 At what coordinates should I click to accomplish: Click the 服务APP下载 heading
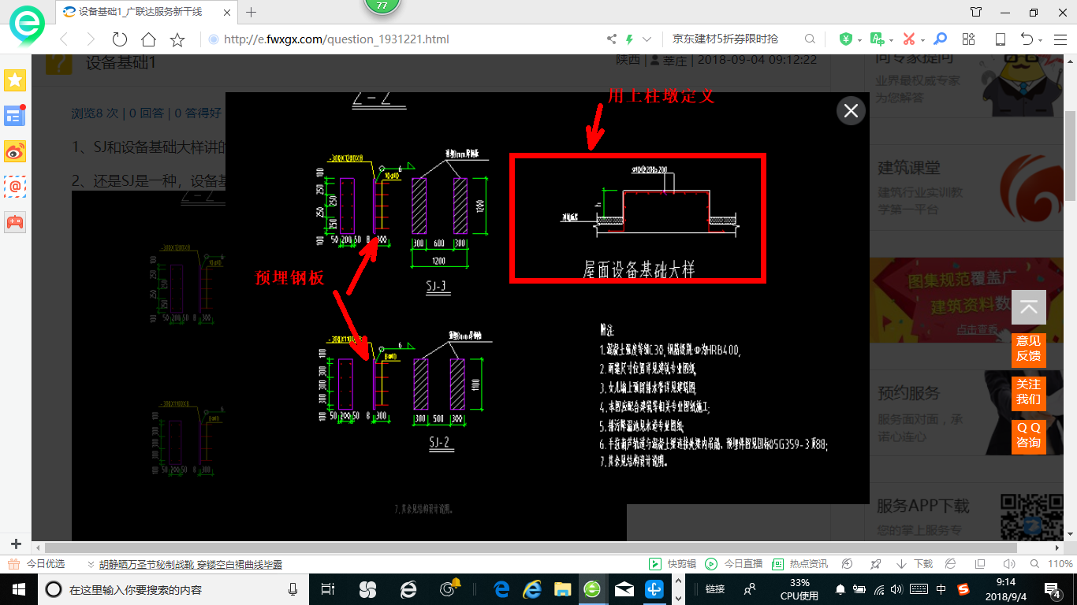[923, 506]
